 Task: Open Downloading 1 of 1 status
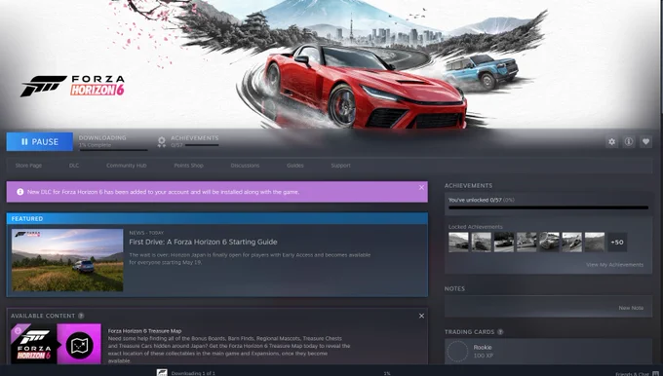[x=193, y=373]
